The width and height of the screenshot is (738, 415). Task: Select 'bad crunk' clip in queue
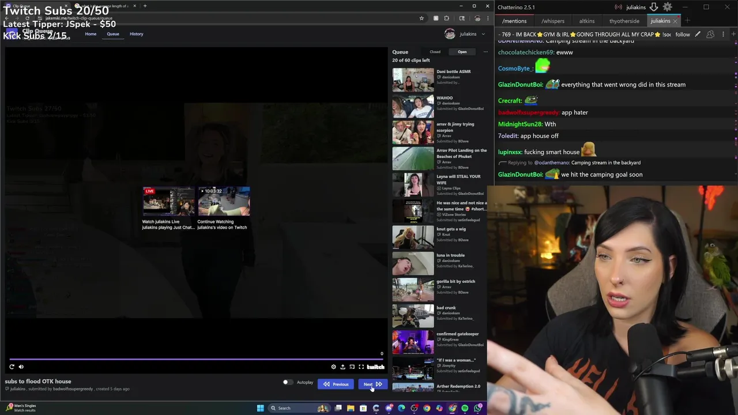[x=439, y=316]
